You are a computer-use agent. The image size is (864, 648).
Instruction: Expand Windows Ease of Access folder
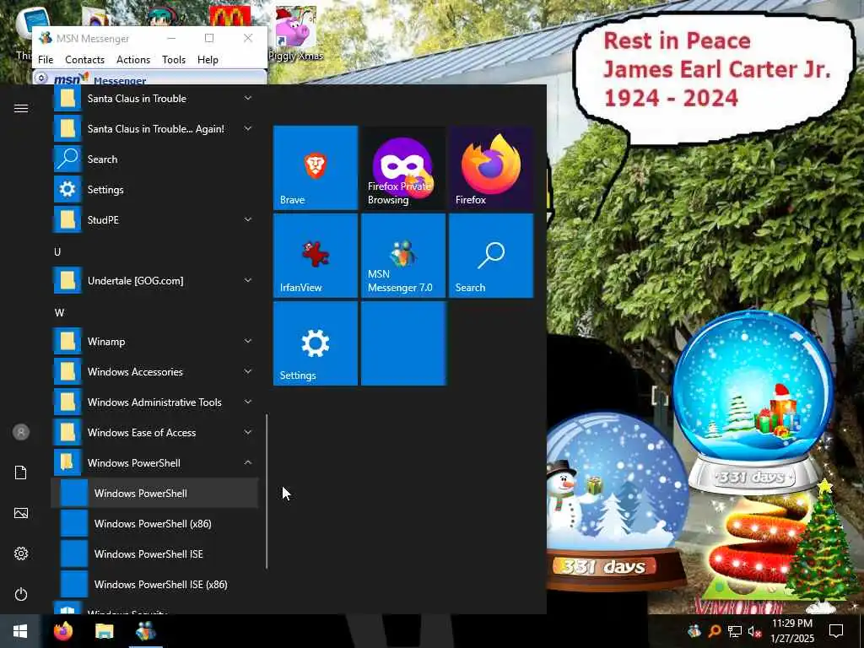155,433
